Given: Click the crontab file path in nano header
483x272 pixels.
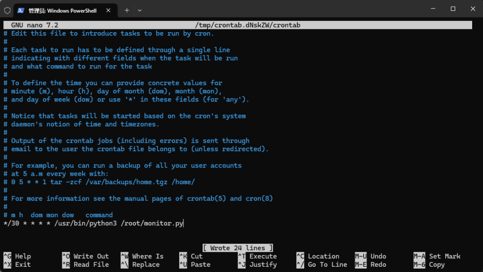Looking at the screenshot, I should click(247, 25).
